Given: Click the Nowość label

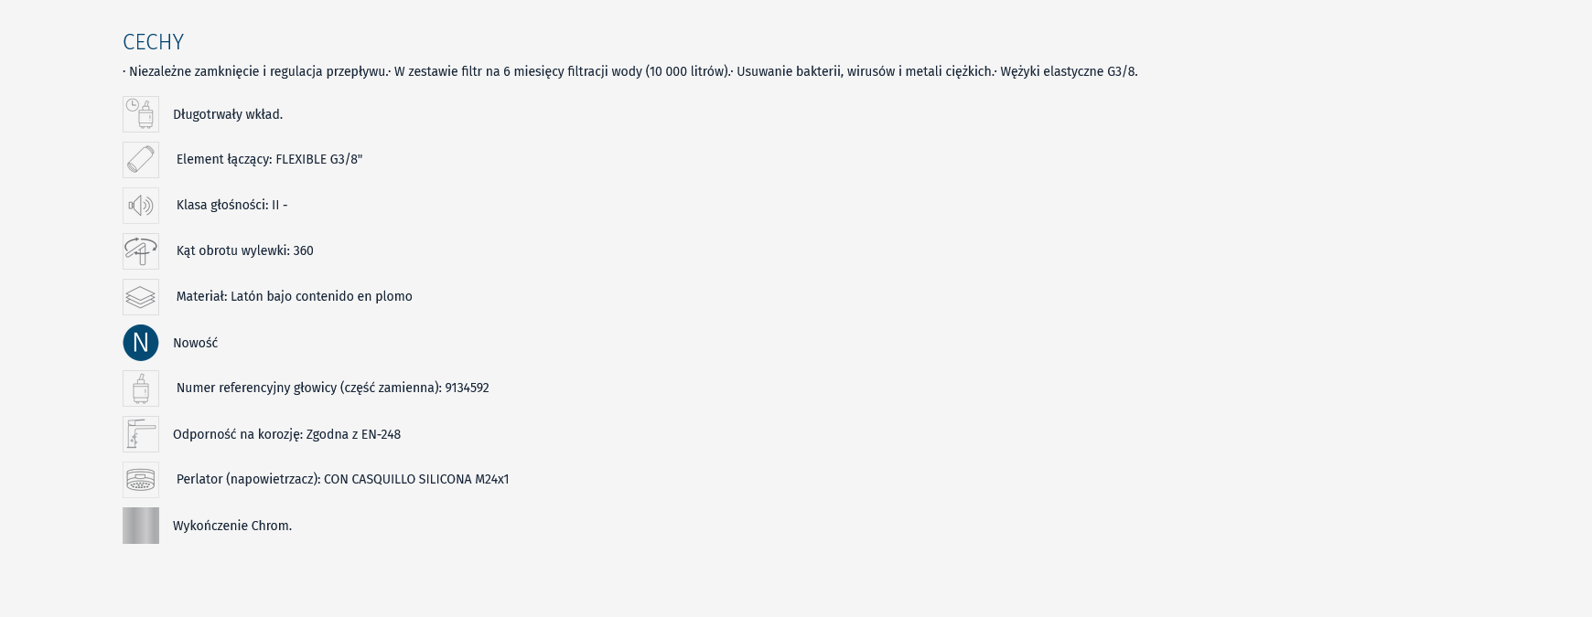Looking at the screenshot, I should [195, 343].
